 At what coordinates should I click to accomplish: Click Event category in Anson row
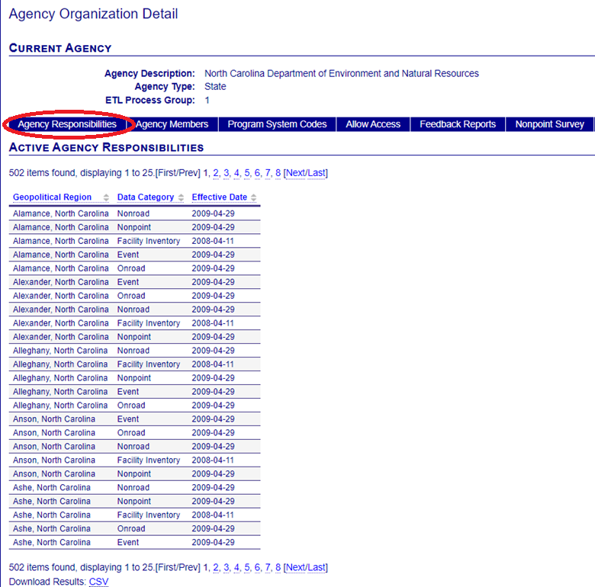(x=128, y=419)
